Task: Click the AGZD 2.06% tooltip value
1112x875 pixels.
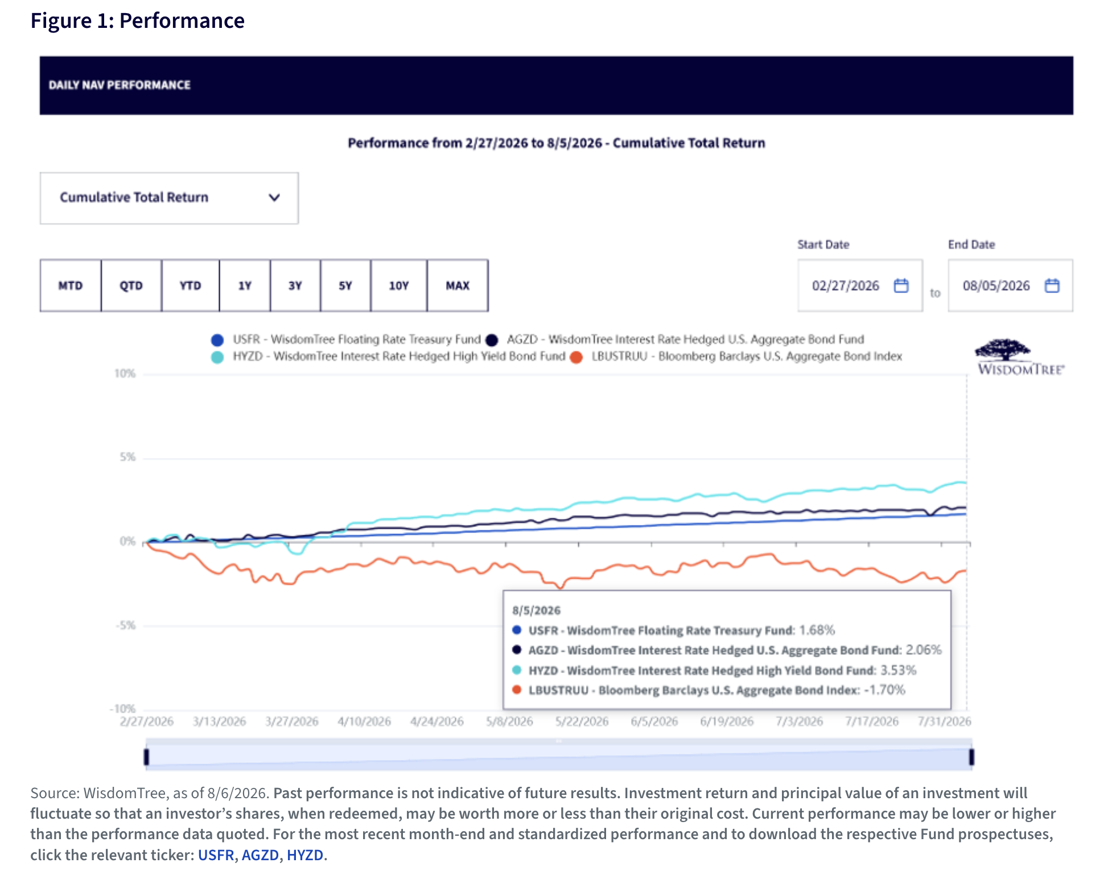Action: tap(924, 650)
